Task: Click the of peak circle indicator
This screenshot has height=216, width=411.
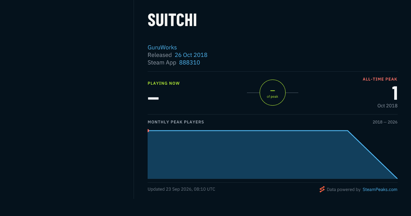Action: point(273,93)
